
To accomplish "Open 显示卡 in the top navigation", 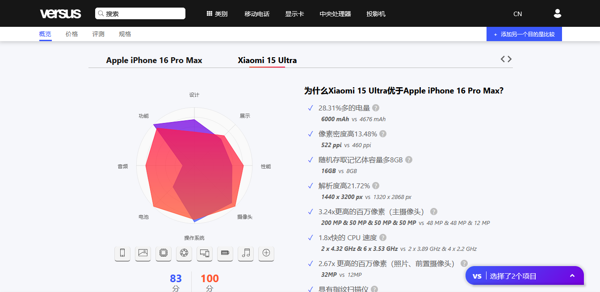I will (x=294, y=14).
